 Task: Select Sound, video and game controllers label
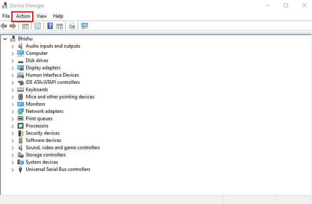pyautogui.click(x=63, y=148)
